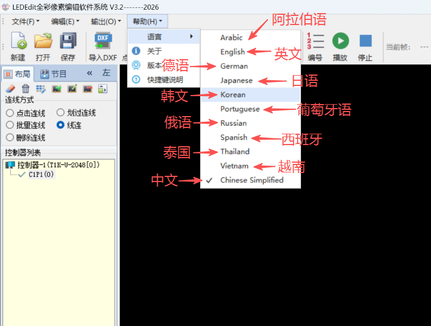Open a project with 打开 folder icon
Viewport: 431px width, 326px height.
pos(43,40)
